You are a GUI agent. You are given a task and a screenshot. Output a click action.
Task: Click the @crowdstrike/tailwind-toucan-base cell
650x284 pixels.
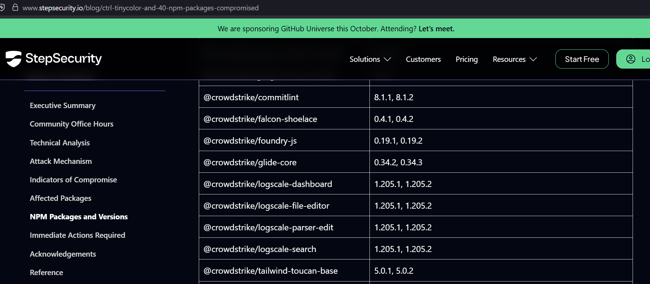pyautogui.click(x=284, y=270)
